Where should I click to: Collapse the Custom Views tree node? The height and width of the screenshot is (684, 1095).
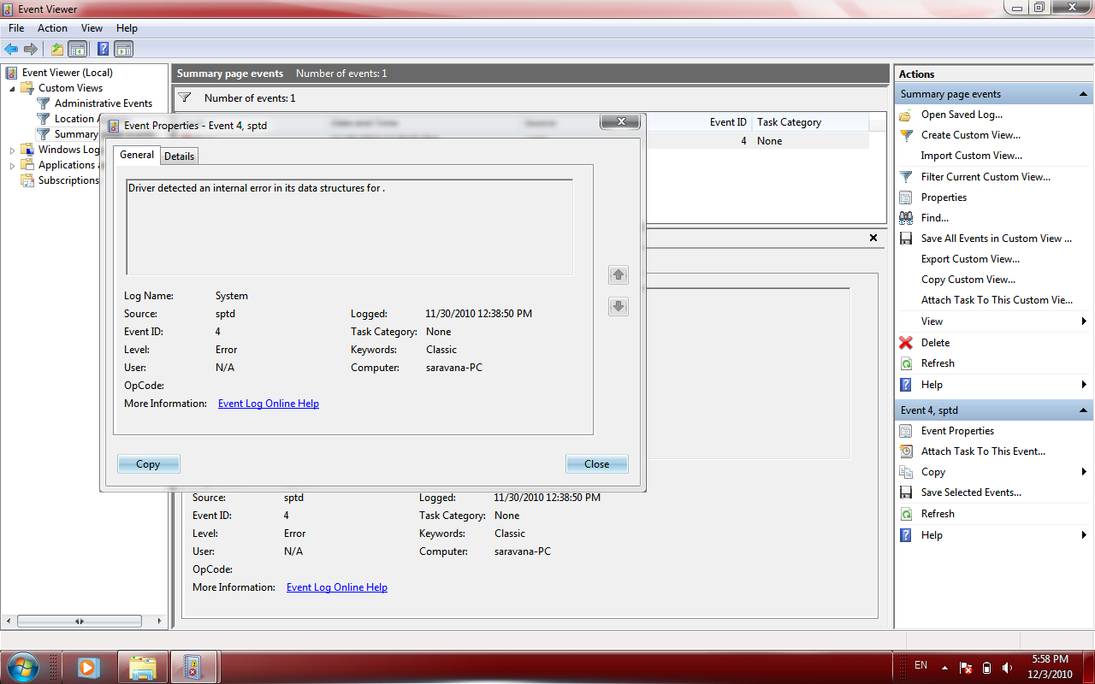tap(12, 88)
